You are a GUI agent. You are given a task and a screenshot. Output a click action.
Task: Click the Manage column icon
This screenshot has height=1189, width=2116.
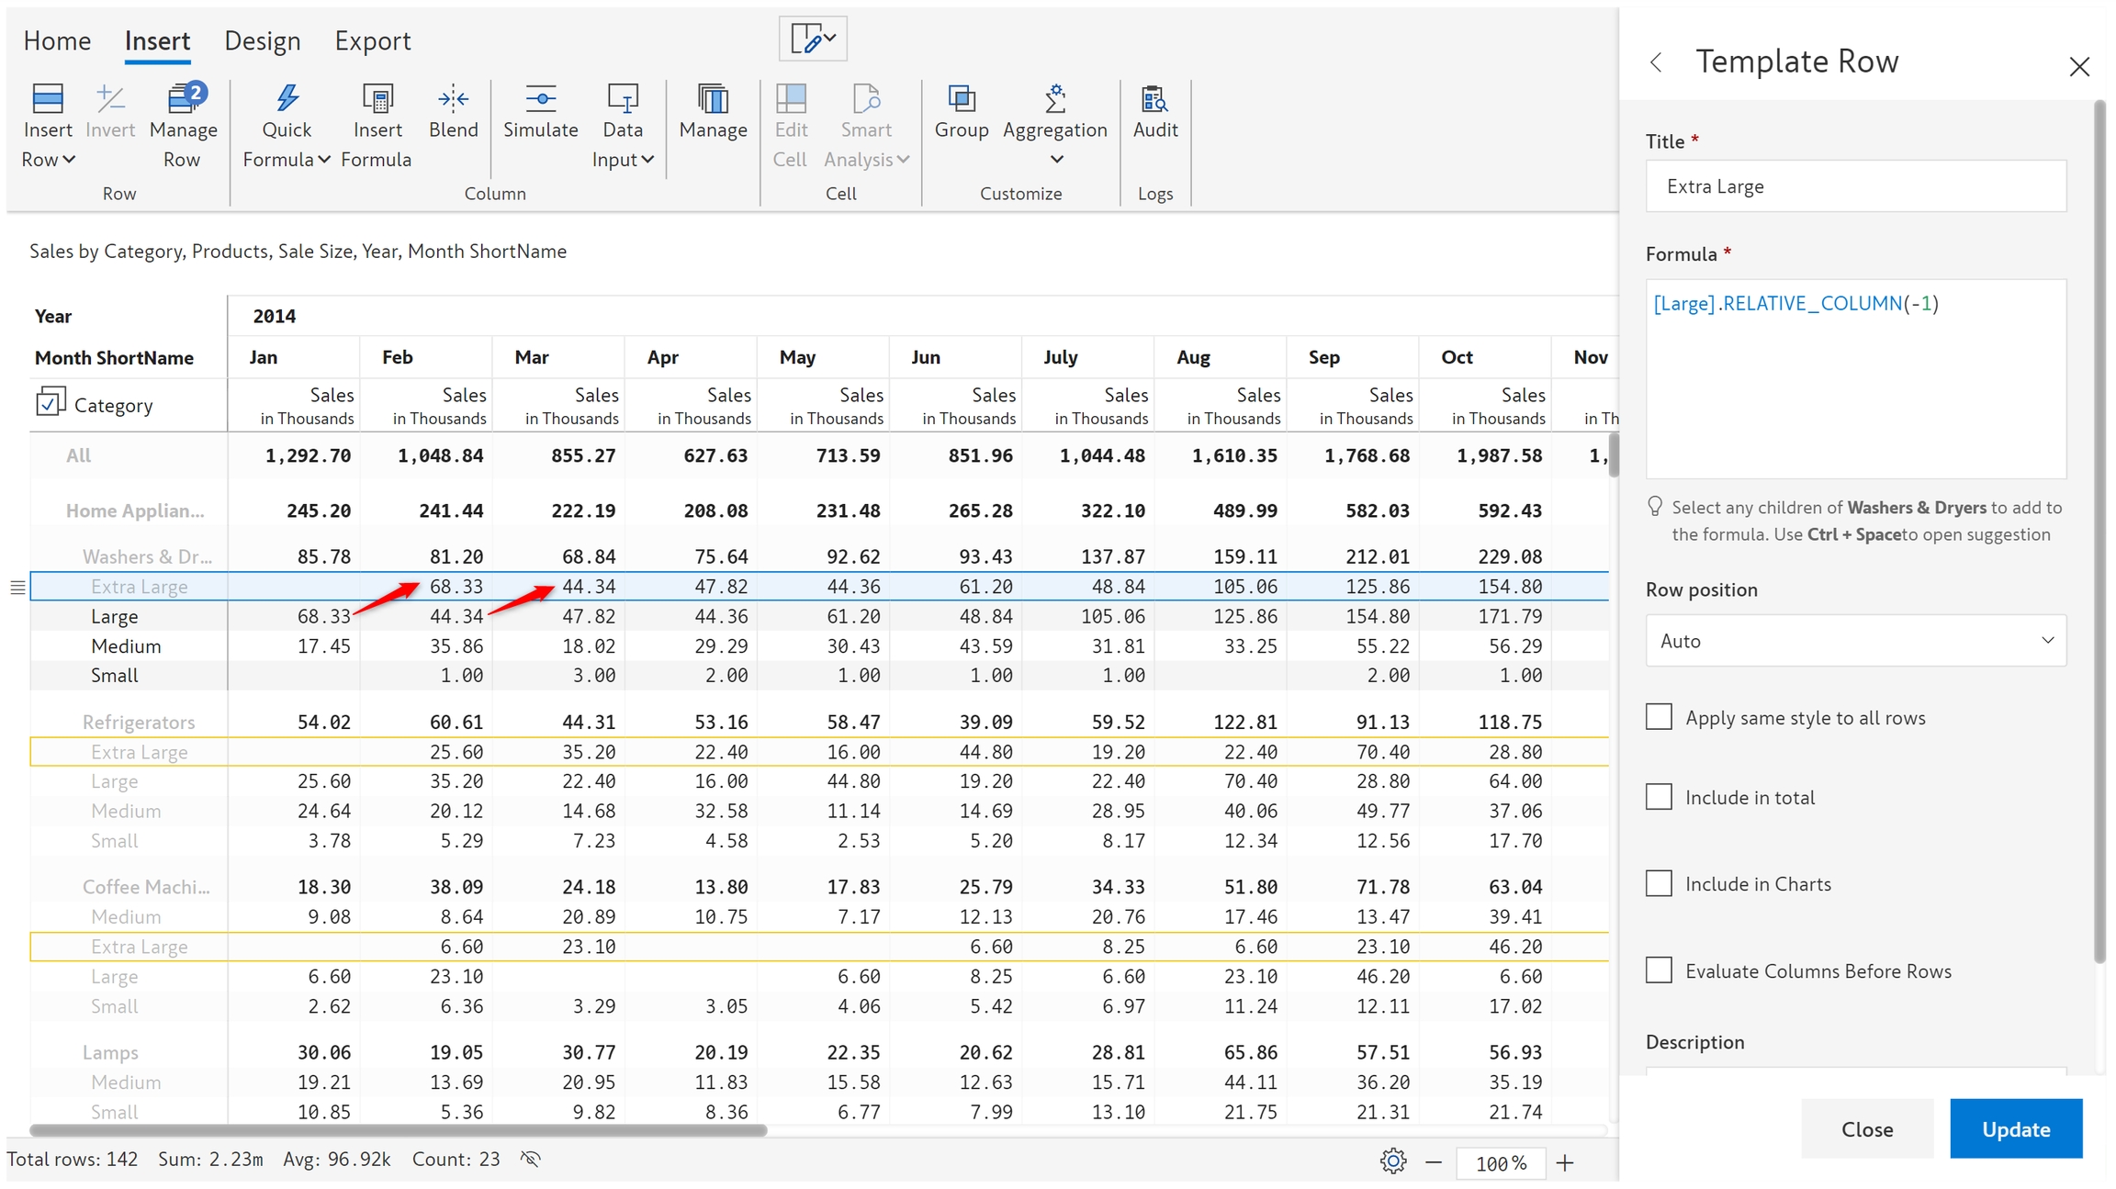[x=713, y=99]
